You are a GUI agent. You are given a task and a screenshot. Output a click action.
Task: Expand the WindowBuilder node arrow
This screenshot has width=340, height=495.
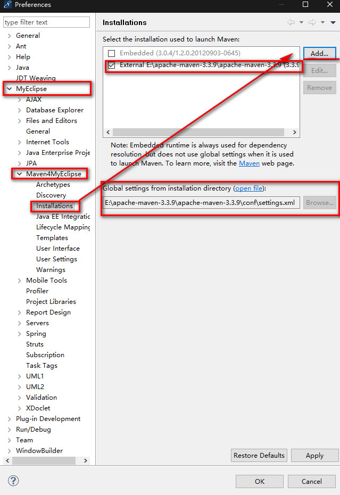(9, 451)
